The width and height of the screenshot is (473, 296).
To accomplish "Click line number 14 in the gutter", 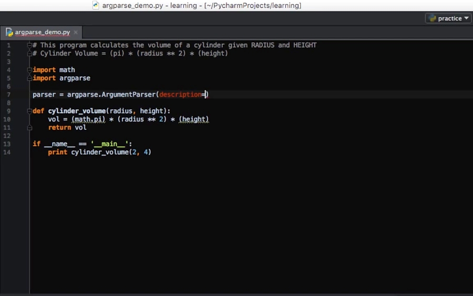I will pyautogui.click(x=7, y=152).
